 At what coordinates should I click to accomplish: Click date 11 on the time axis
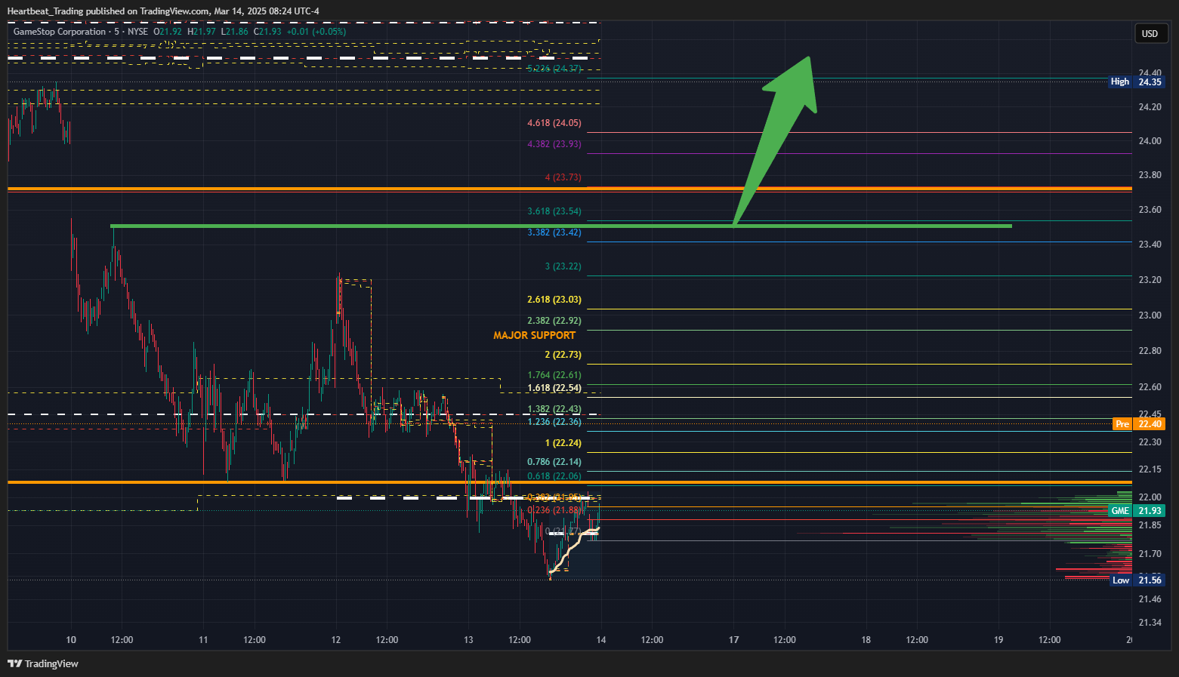tap(203, 640)
